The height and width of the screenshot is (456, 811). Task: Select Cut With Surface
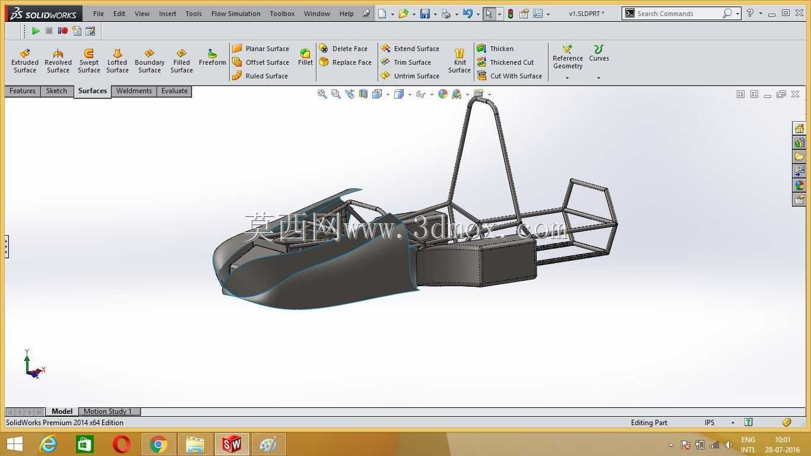coord(509,76)
